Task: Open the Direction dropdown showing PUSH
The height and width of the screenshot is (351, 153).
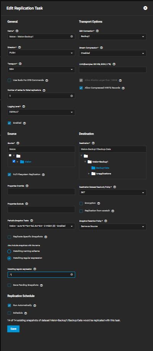Action: point(41,53)
